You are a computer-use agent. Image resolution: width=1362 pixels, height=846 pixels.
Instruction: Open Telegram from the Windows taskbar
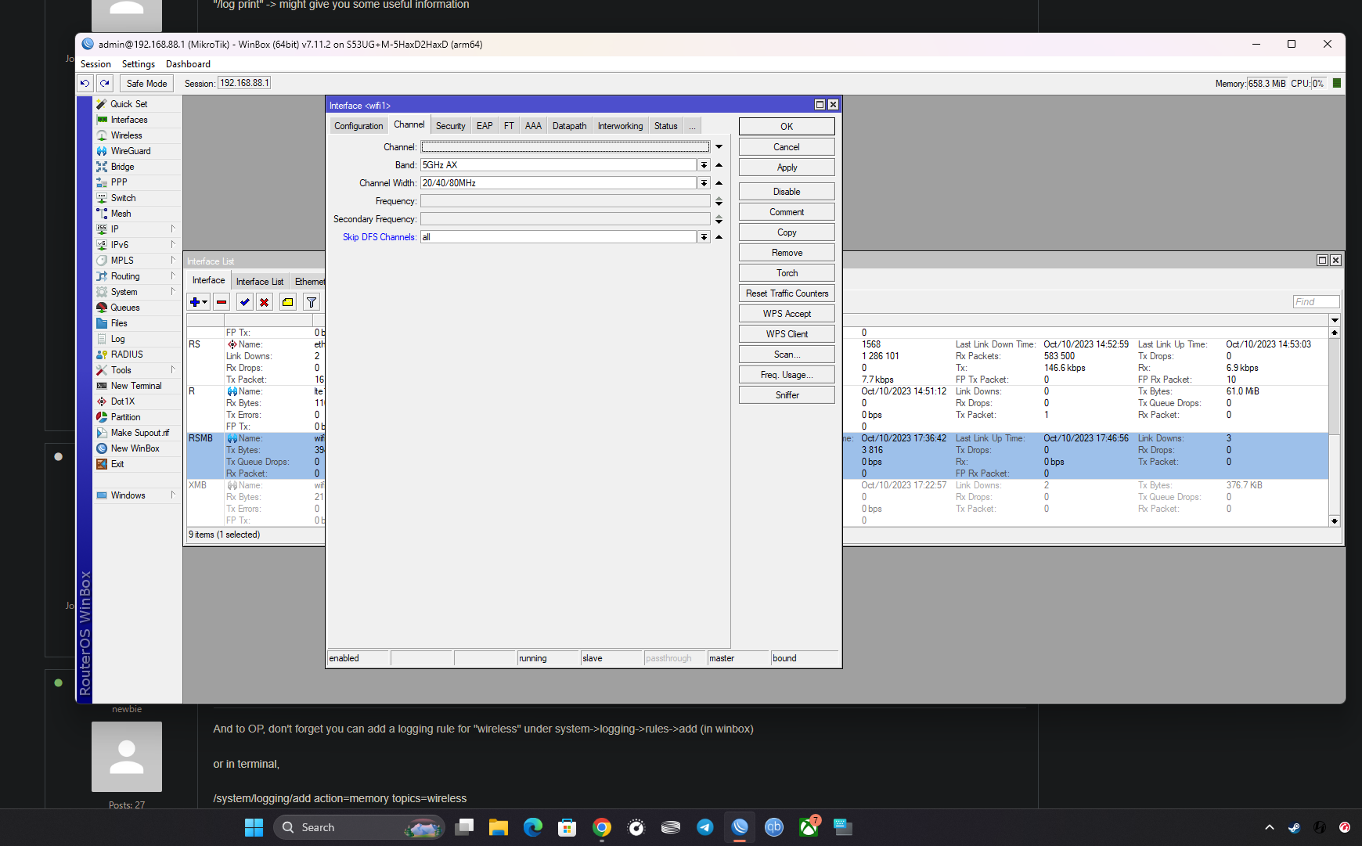click(704, 827)
